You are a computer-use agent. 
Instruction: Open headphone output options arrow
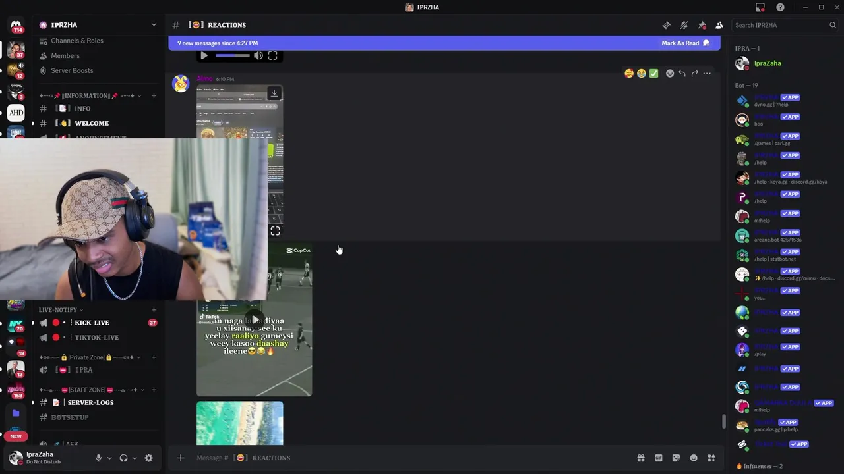coord(135,458)
